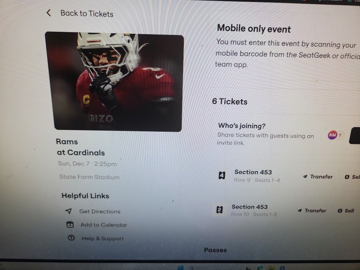Click the Transfer arrow icon for Row 9 tickets
This screenshot has height=270, width=360.
pyautogui.click(x=305, y=176)
